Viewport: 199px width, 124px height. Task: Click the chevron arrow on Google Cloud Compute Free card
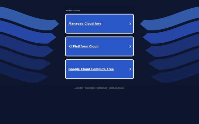(x=130, y=69)
